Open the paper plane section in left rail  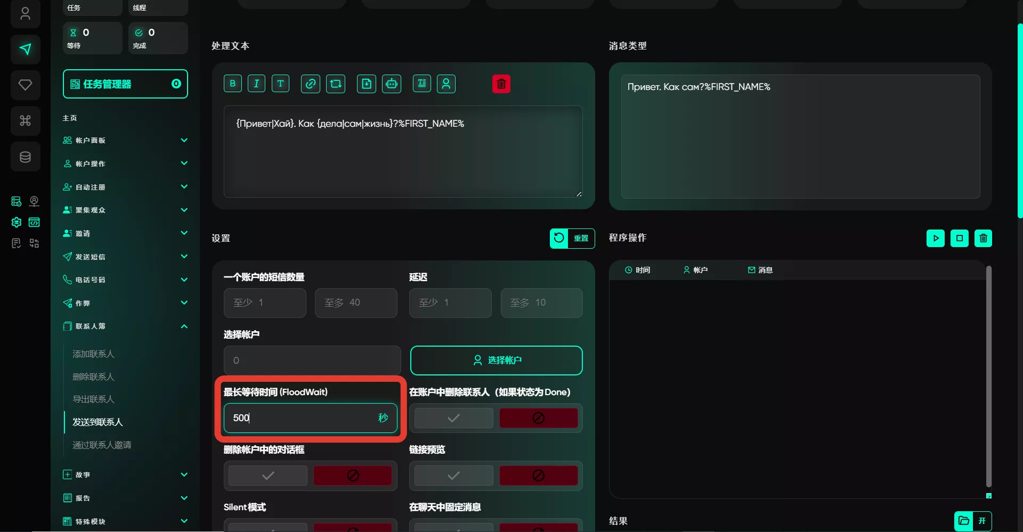25,50
